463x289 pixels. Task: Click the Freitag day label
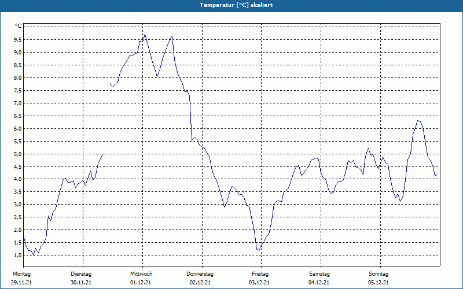point(260,274)
